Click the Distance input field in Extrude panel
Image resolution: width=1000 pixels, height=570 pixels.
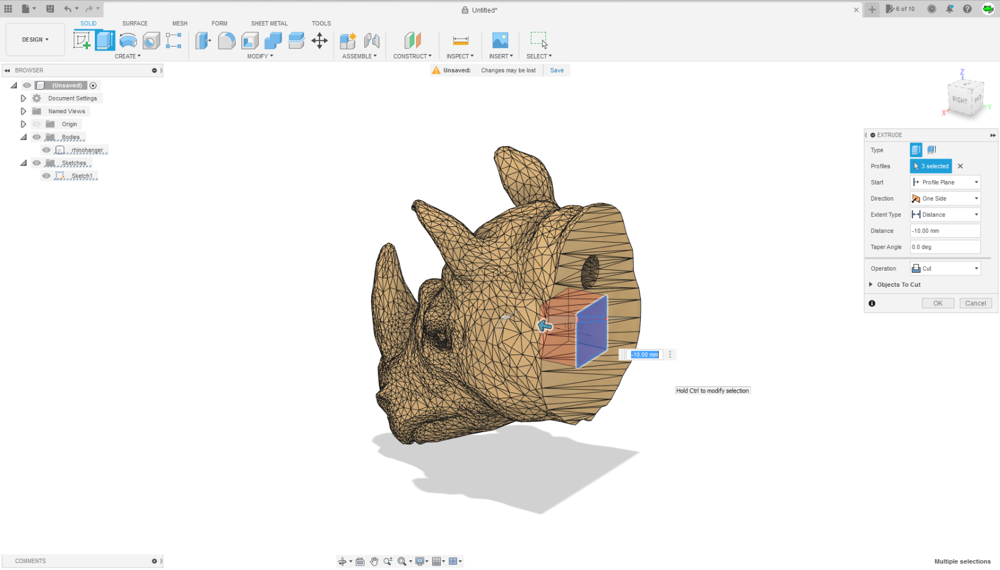945,230
